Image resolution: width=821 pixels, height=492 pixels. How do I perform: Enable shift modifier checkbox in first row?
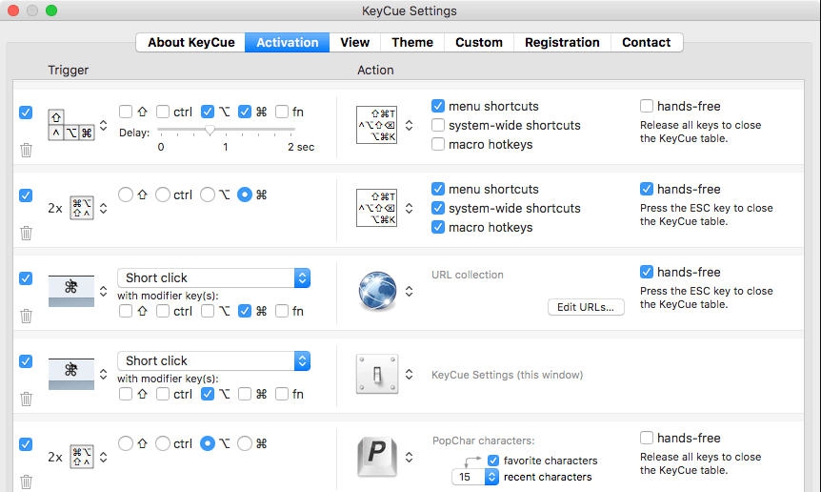coord(126,112)
